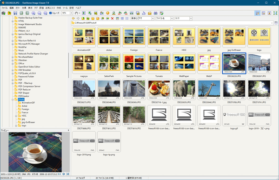Expand the HEIC folder tree node
The width and height of the screenshot is (279, 180).
[x=16, y=116]
